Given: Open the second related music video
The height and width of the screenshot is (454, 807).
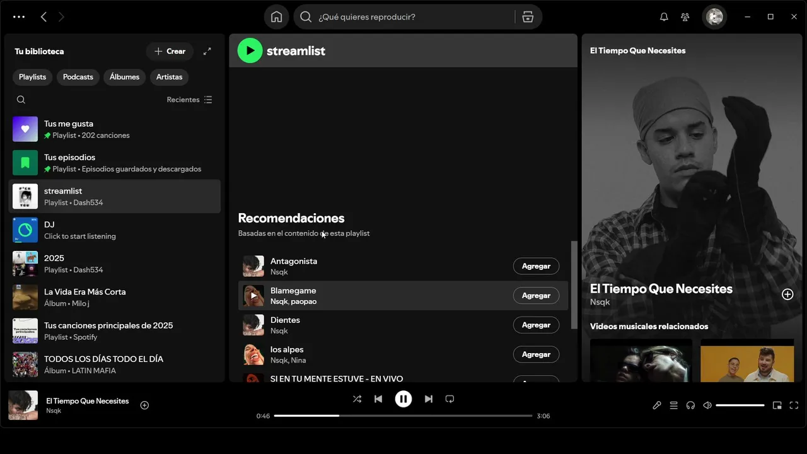Looking at the screenshot, I should 747,361.
